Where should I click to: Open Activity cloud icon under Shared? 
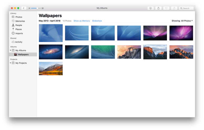pos(13,42)
